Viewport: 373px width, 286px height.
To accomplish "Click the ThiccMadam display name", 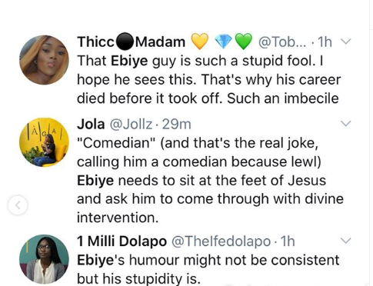I will coord(132,42).
